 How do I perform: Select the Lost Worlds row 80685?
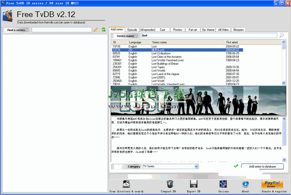click(177, 70)
